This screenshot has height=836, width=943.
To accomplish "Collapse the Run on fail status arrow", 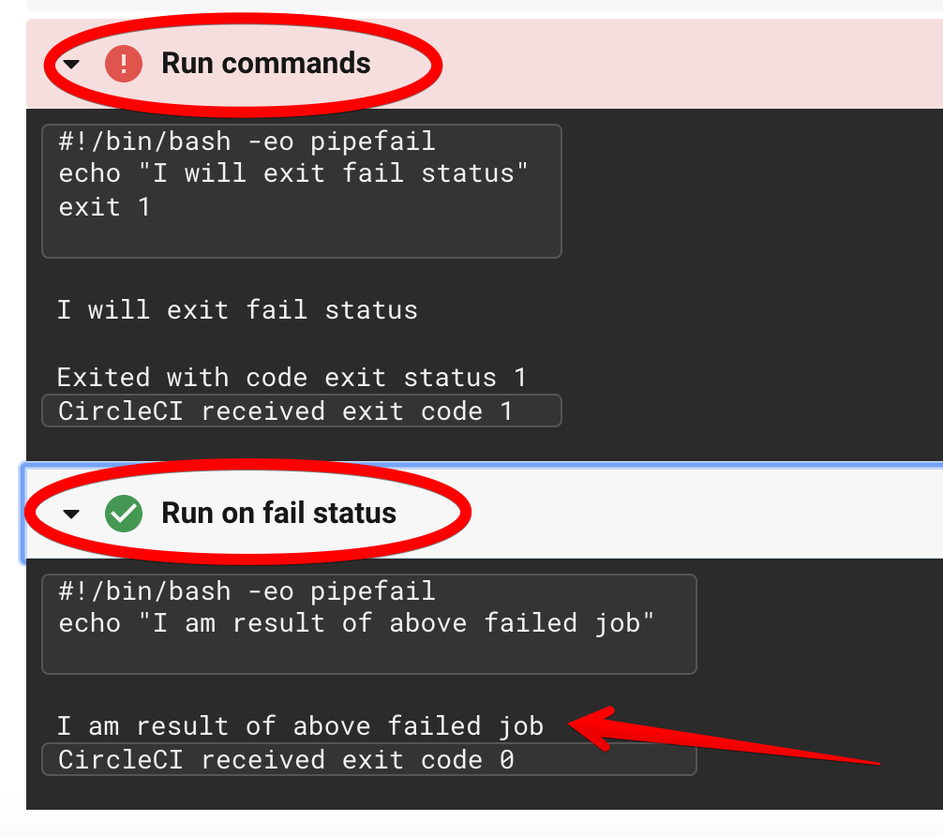I will (x=71, y=515).
